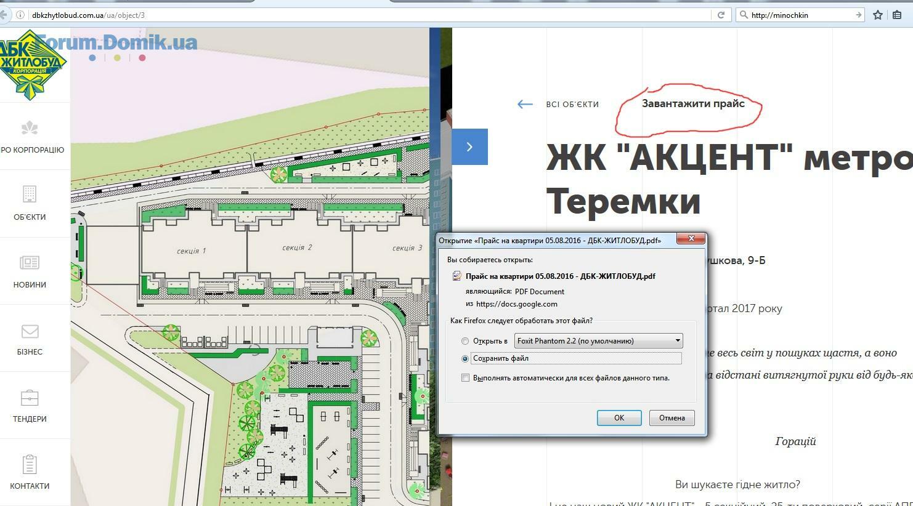913x506 pixels.
Task: Click the search field with minochkin text
Action: point(801,15)
